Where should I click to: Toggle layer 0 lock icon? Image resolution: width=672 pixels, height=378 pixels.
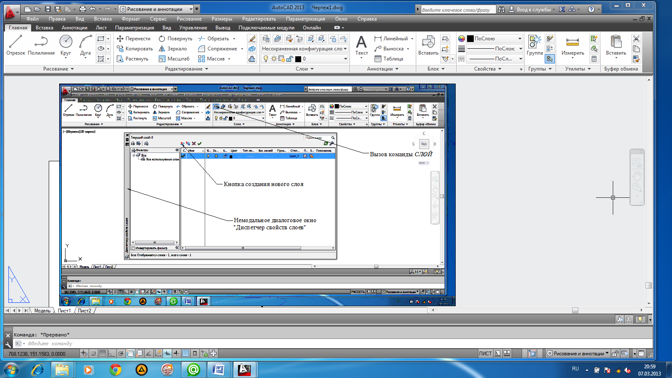[x=290, y=59]
